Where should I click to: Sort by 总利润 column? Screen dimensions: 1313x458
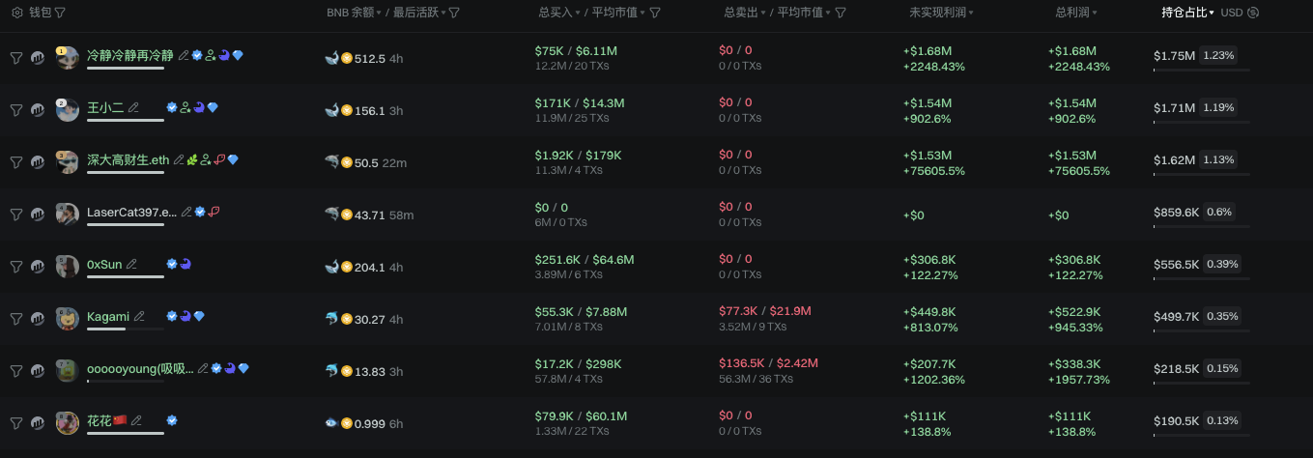pos(1075,13)
